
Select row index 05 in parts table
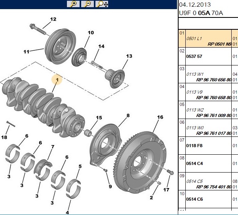tap(182, 104)
